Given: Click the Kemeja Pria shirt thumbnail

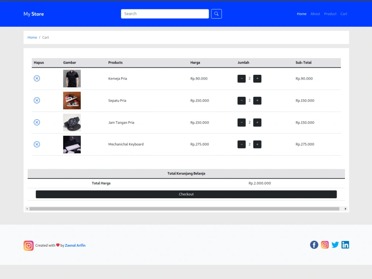Looking at the screenshot, I should (72, 78).
